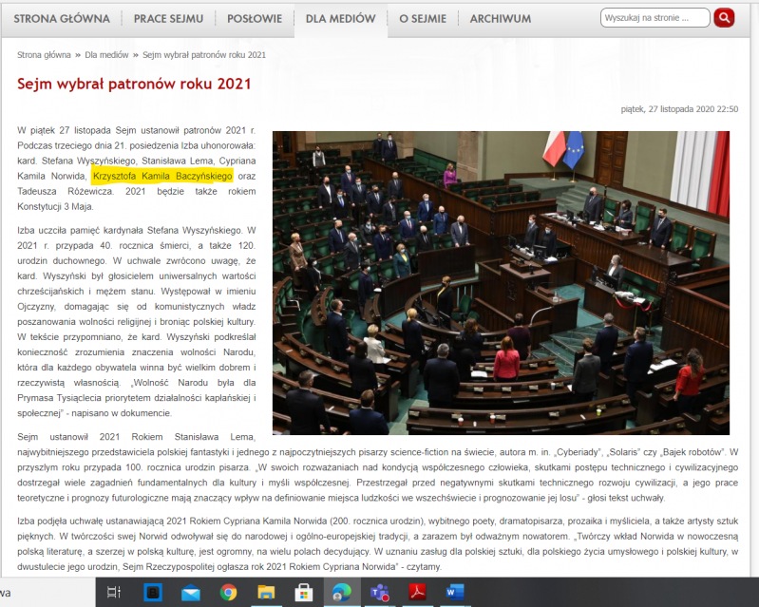Image resolution: width=759 pixels, height=607 pixels.
Task: Click the paragraph starting 'Izba podjęła uchwałę'
Action: [377, 543]
